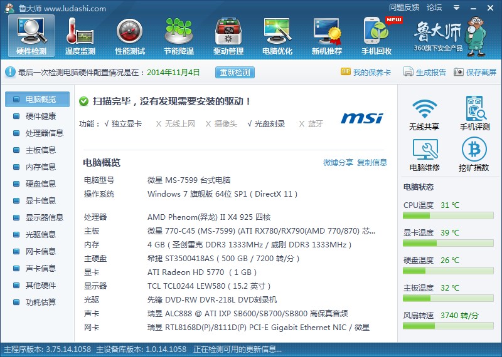The height and width of the screenshot is (357, 502).
Task: Click the 鲁大师 logo mascot
Action: click(x=476, y=36)
